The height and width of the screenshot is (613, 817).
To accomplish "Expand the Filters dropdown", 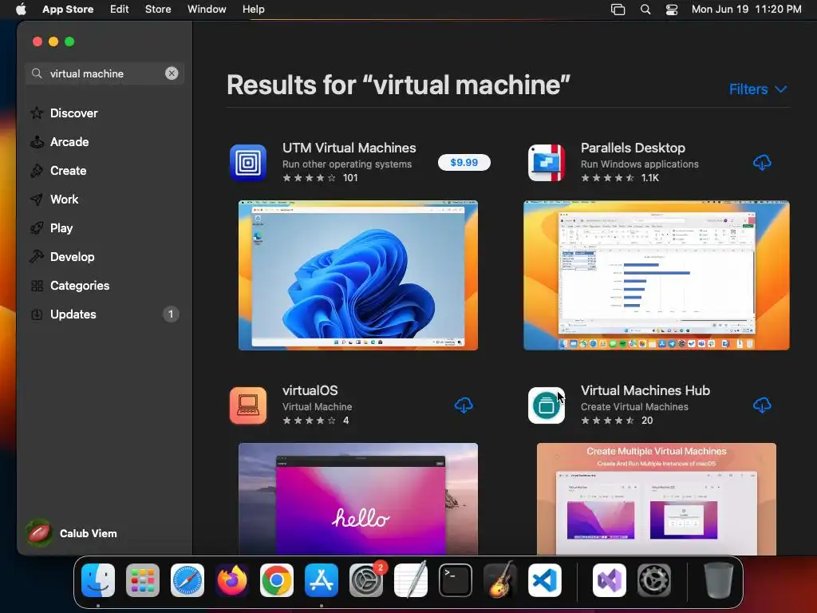I will pyautogui.click(x=758, y=89).
